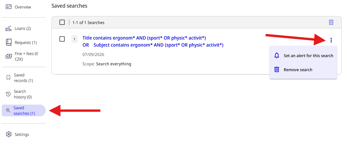Click the trash icon in the searches header
Image resolution: width=347 pixels, height=145 pixels.
click(x=331, y=22)
